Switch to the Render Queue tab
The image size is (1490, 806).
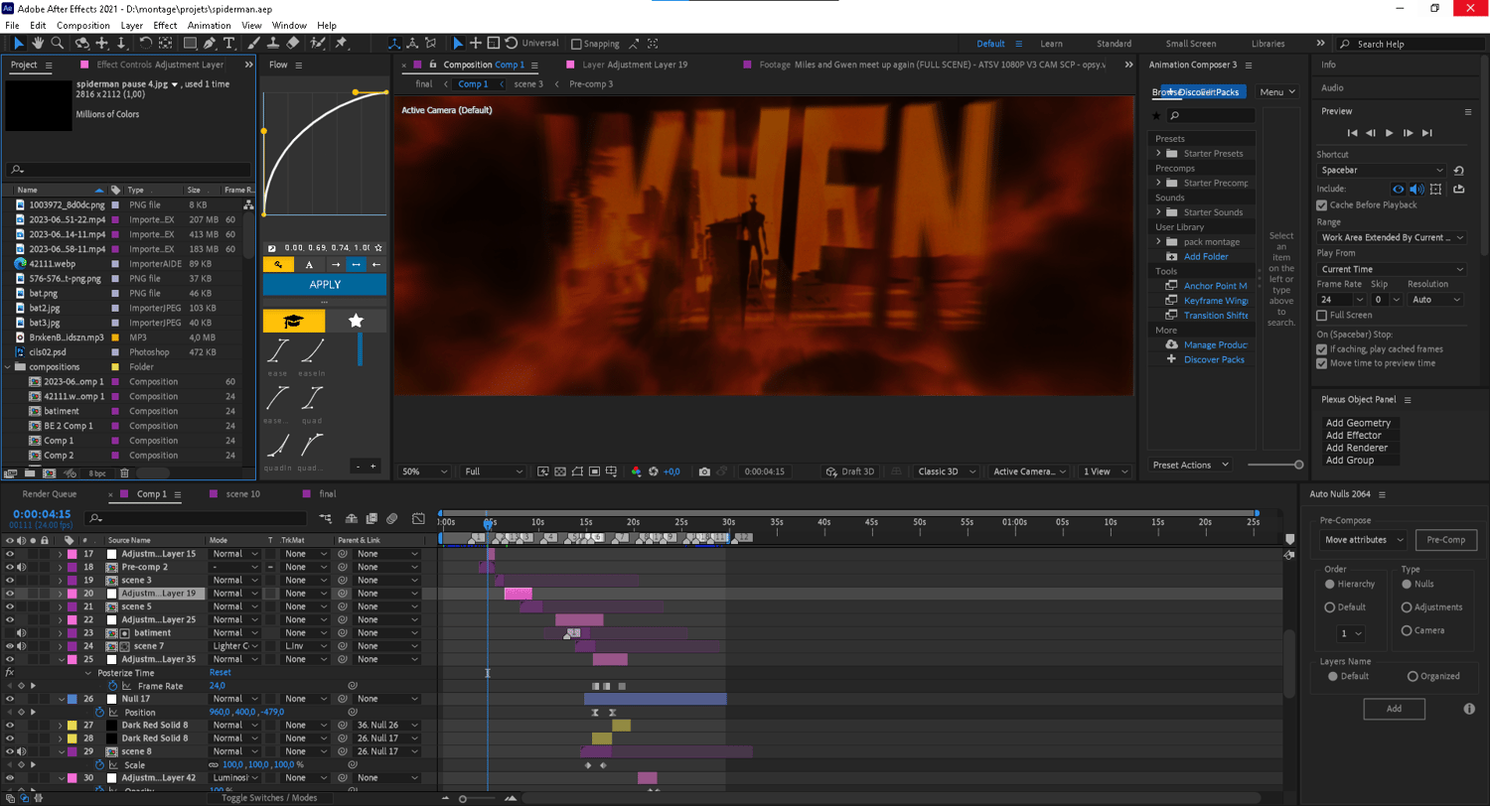50,493
